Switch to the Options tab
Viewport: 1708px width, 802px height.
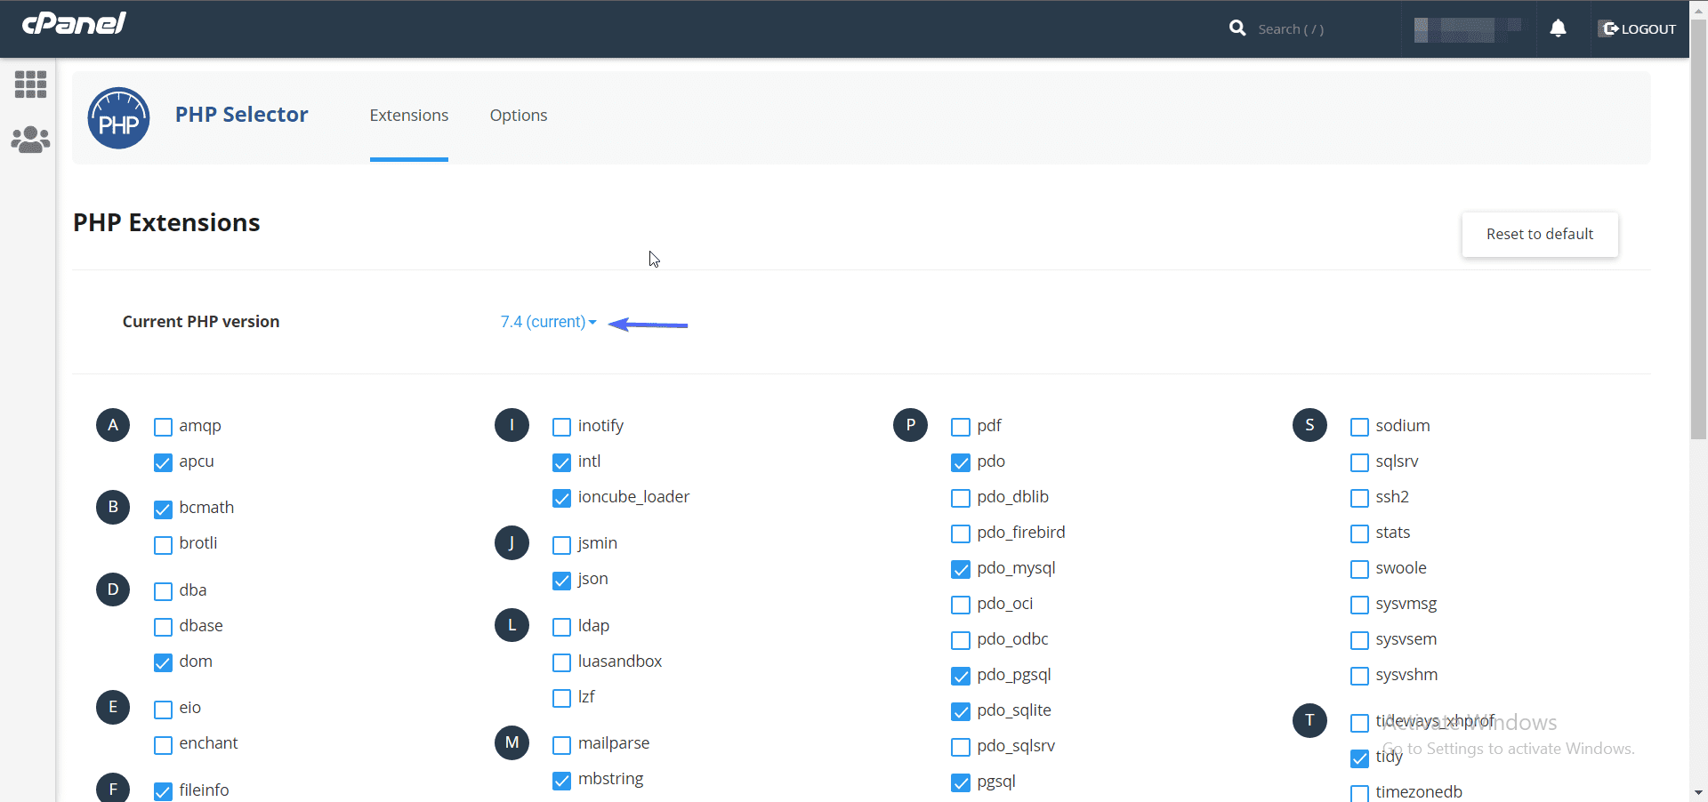(x=519, y=116)
